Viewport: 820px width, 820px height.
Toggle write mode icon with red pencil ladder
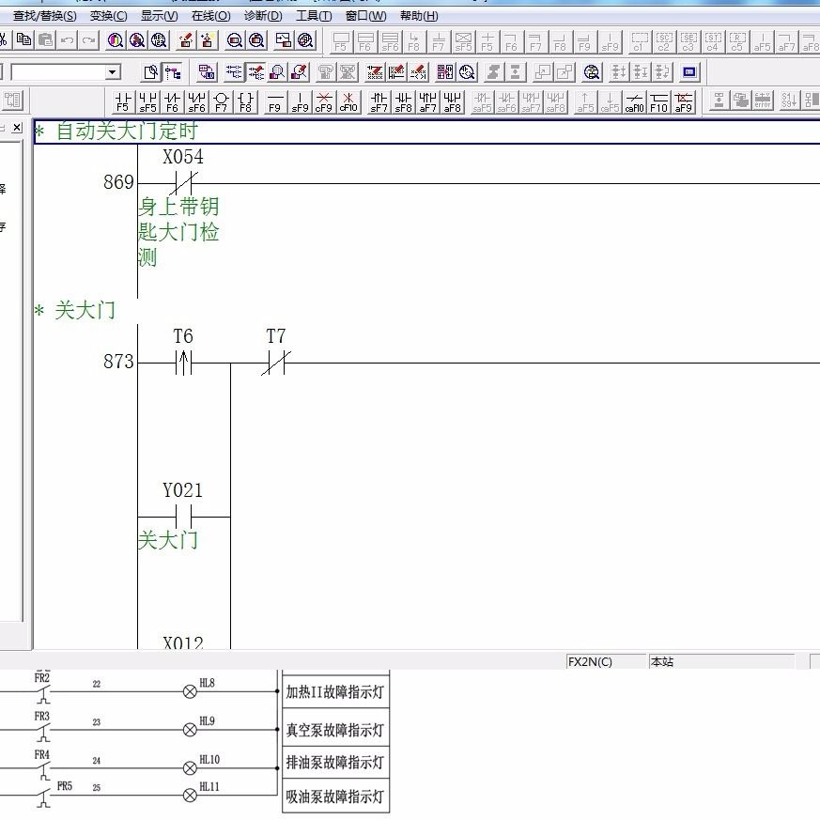point(255,71)
